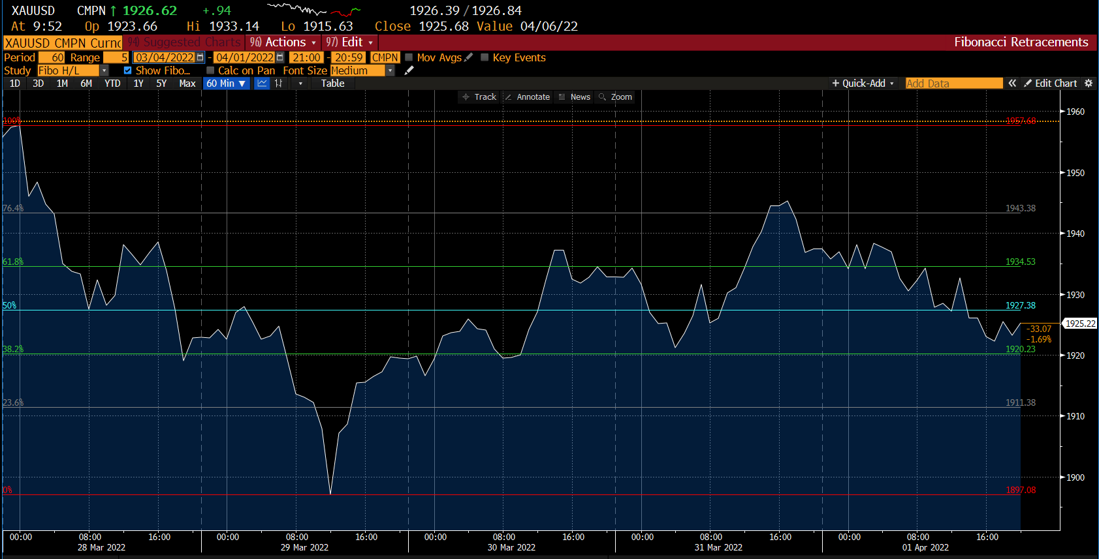The width and height of the screenshot is (1099, 559).
Task: Click the pencil icon beside Font Size
Action: [409, 70]
